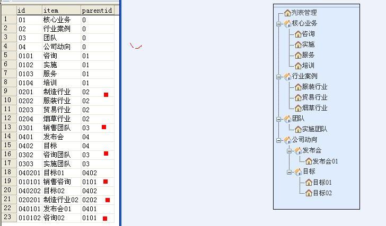Select row header number 9
This screenshot has width=386, height=226.
[x=9, y=92]
